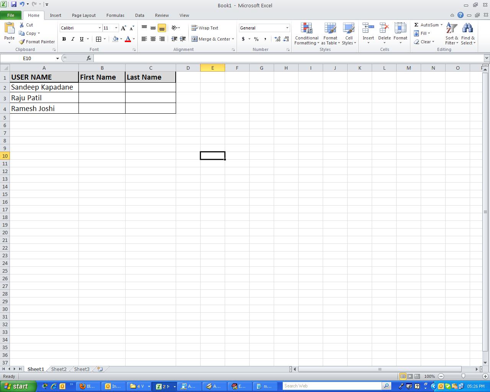Viewport: 490px width, 392px height.
Task: Open the General number format dropdown
Action: (x=287, y=28)
